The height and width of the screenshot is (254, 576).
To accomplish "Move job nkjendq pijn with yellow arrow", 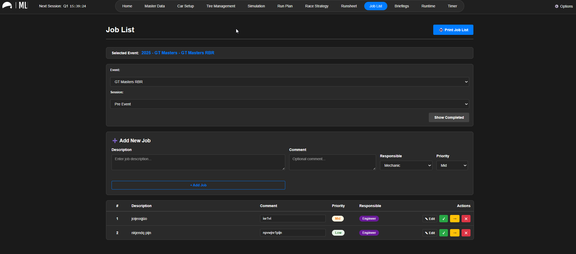I will [455, 233].
